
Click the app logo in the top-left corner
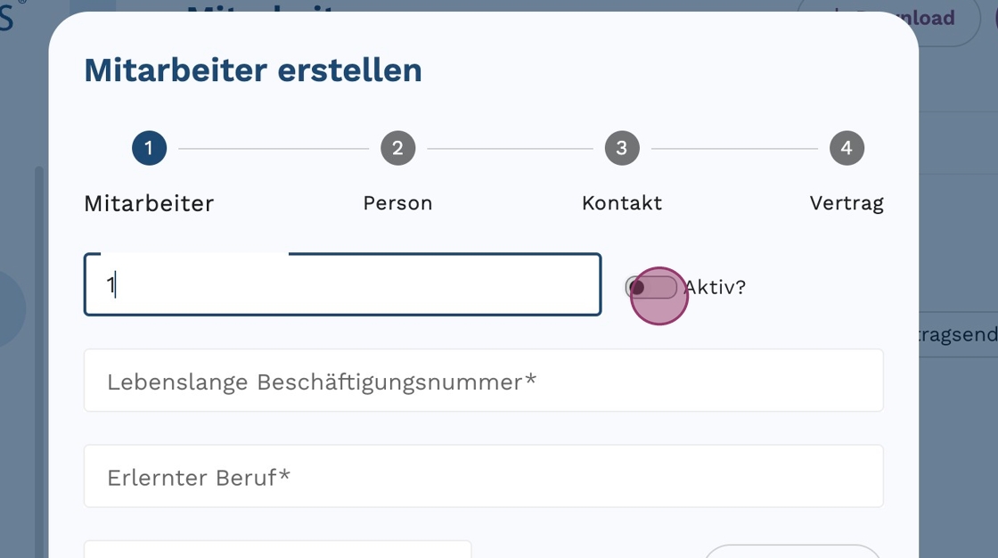(x=7, y=16)
